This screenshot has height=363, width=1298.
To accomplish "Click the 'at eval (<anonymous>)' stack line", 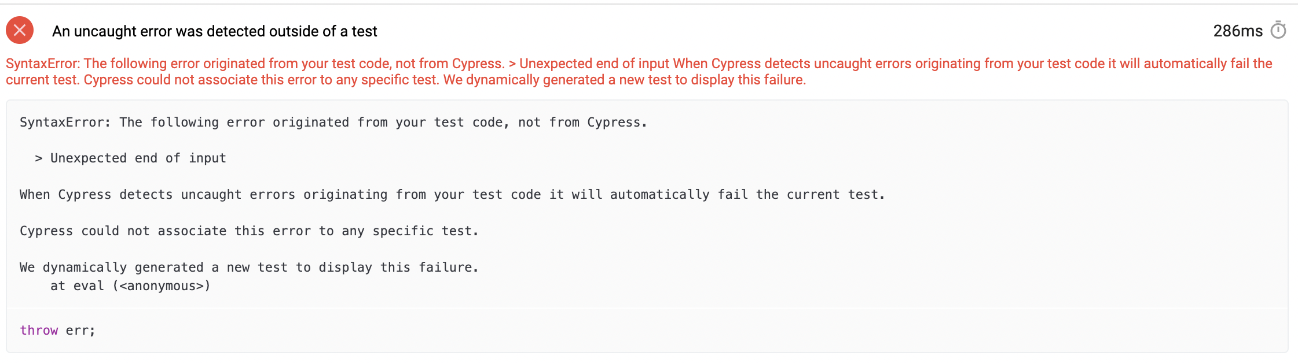I will click(131, 286).
